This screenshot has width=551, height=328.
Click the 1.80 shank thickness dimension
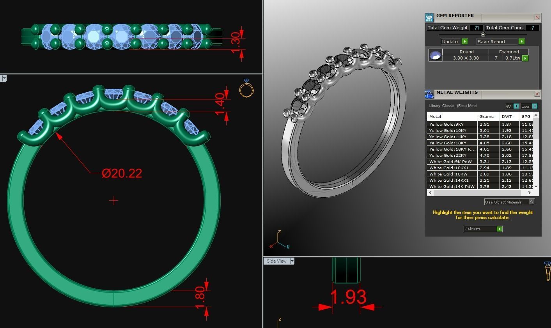click(200, 298)
